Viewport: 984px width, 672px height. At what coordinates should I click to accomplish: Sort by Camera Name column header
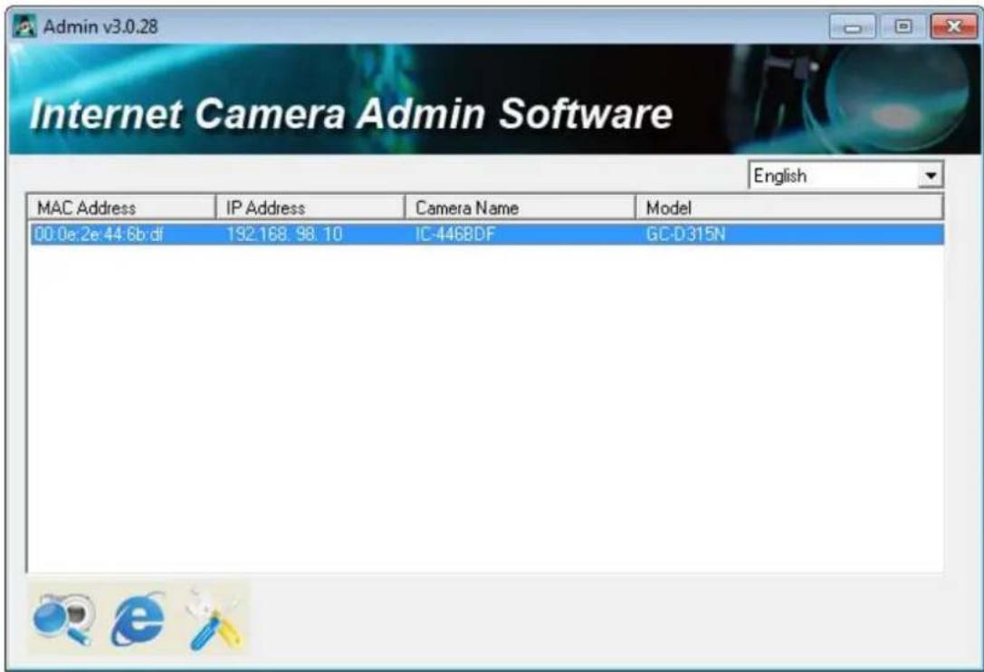521,207
